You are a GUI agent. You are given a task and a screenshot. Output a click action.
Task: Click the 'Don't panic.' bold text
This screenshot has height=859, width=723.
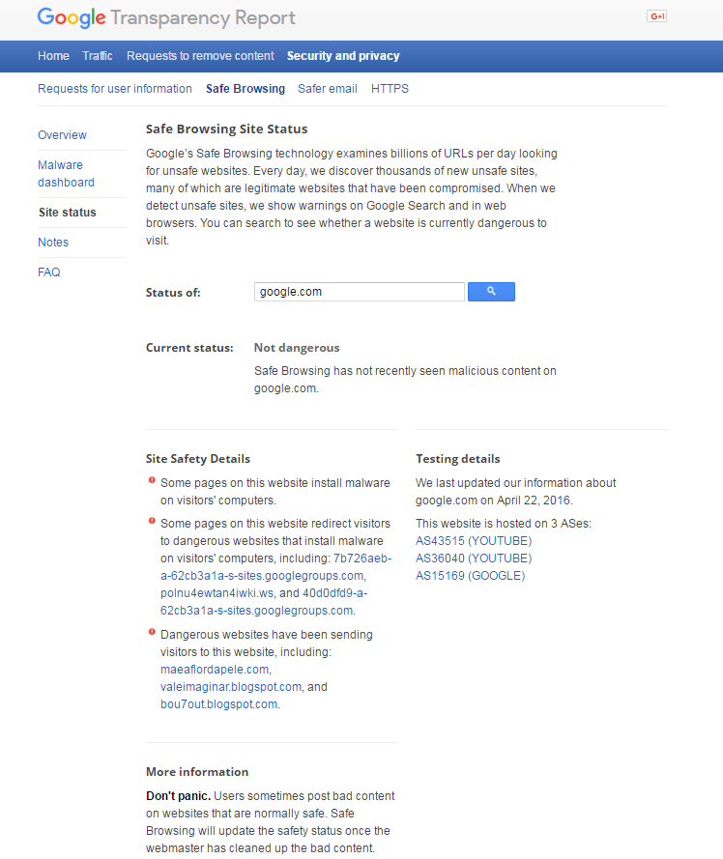pyautogui.click(x=178, y=796)
